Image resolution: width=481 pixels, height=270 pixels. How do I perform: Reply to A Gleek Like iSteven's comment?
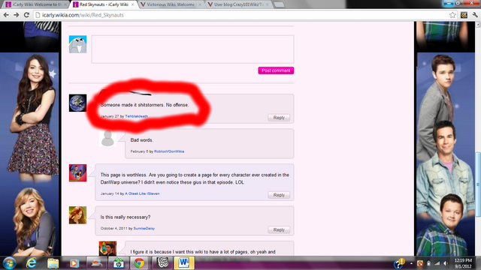(x=279, y=195)
